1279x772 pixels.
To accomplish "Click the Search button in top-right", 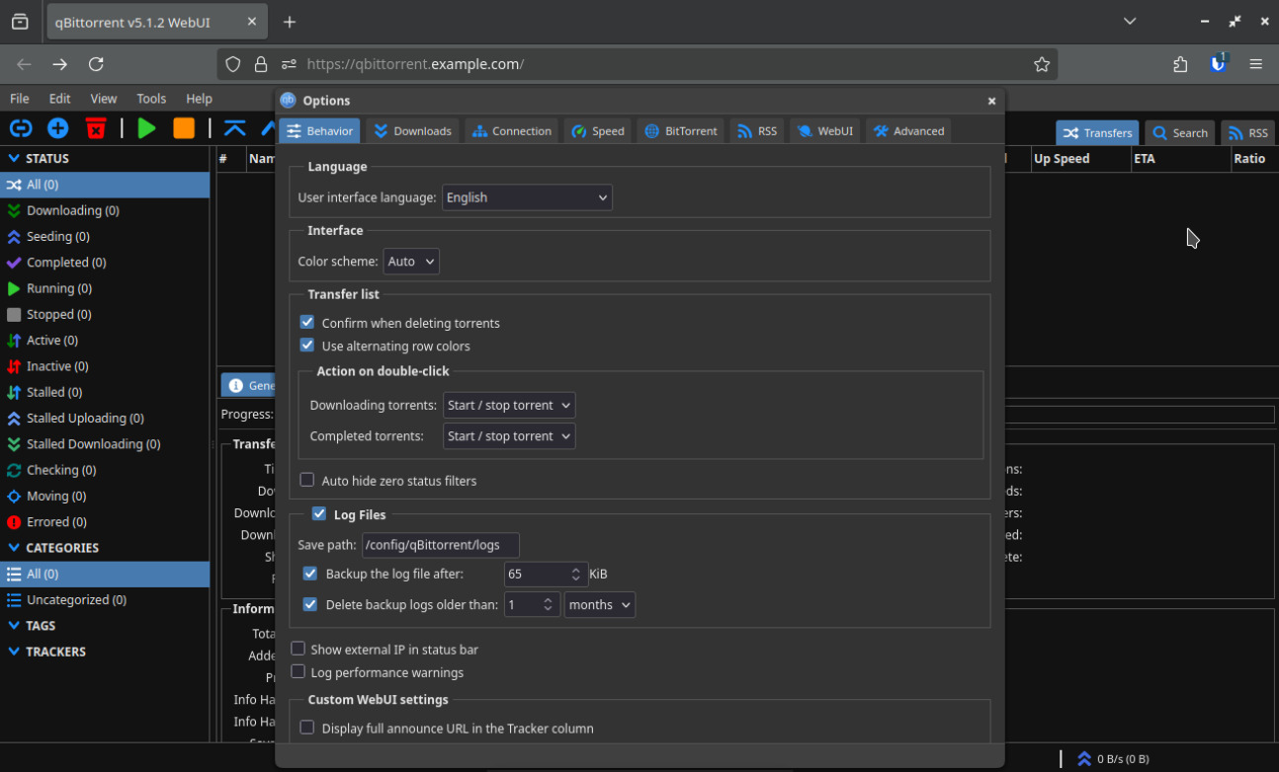I will tap(1179, 133).
